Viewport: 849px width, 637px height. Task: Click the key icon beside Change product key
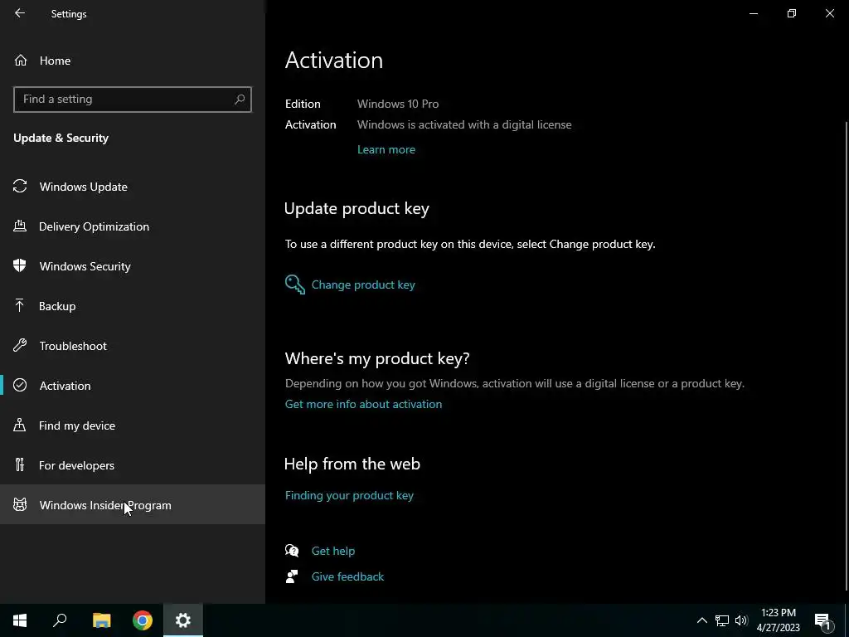tap(295, 284)
